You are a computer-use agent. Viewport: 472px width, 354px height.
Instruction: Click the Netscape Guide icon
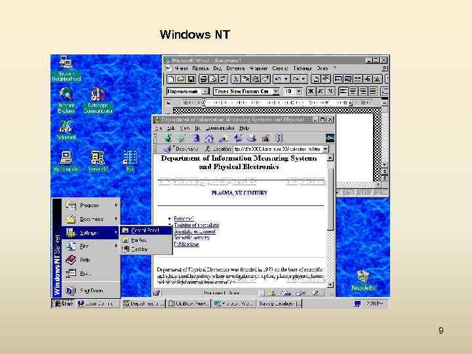[238, 138]
